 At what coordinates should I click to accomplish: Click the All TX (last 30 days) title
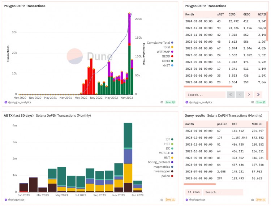(x=18, y=115)
